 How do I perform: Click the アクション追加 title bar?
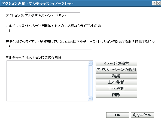(x=76, y=3)
